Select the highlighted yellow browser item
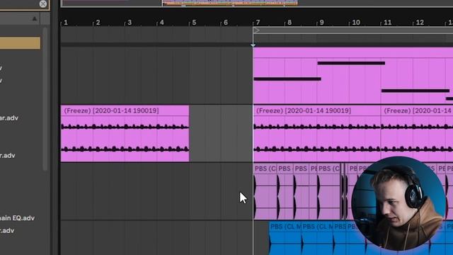The image size is (453, 255). coord(20,42)
